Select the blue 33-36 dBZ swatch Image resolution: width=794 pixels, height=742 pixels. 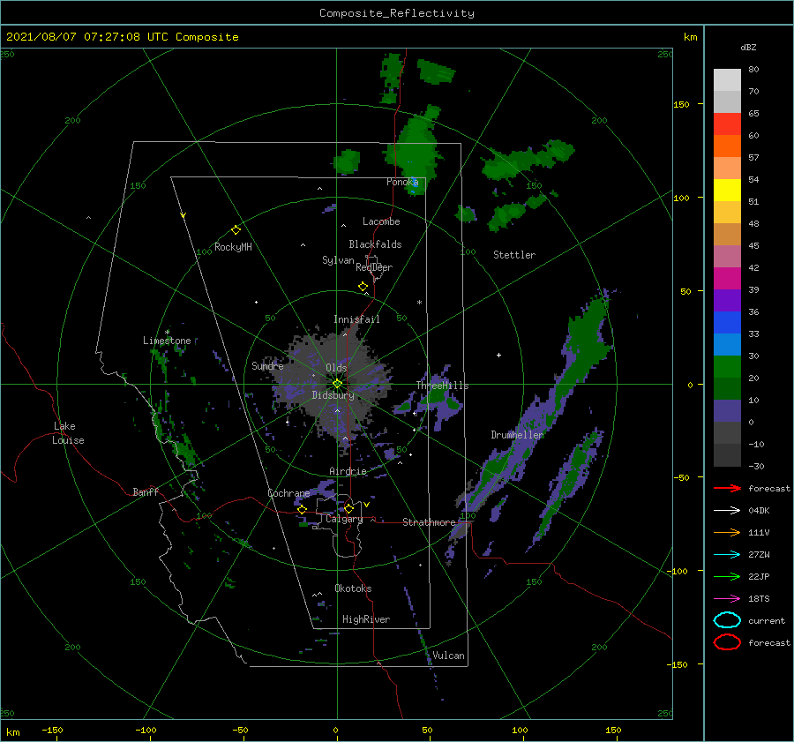pos(727,322)
